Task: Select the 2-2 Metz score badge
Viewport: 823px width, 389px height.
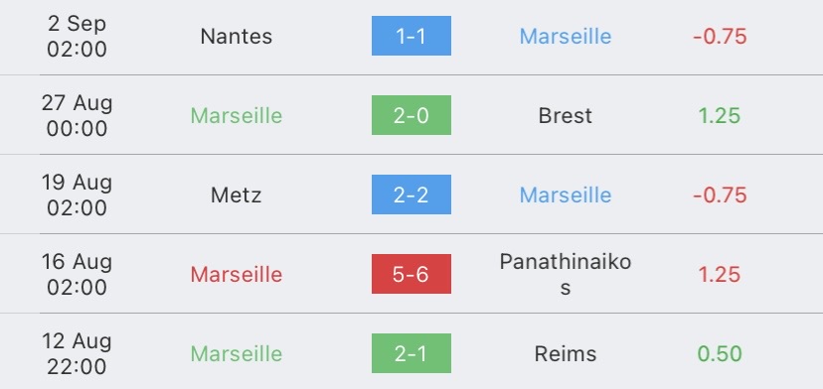Action: tap(411, 194)
